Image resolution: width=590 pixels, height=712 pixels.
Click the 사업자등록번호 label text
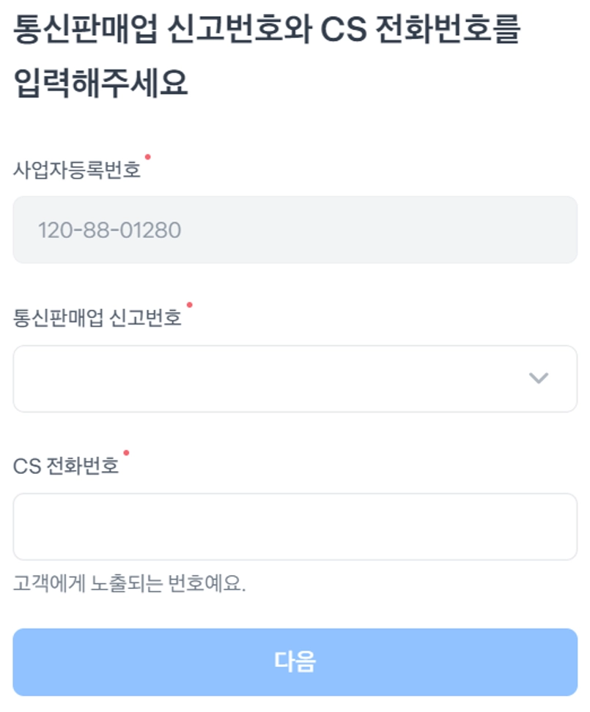coord(77,171)
